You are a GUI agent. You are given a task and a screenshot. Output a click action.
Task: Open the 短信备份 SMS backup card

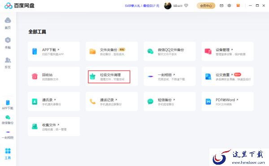tap(169, 101)
